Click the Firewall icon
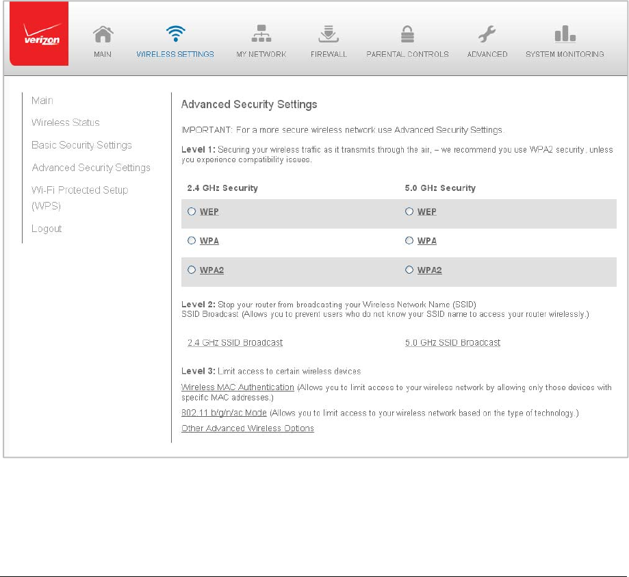Image resolution: width=629 pixels, height=577 pixels. click(329, 34)
